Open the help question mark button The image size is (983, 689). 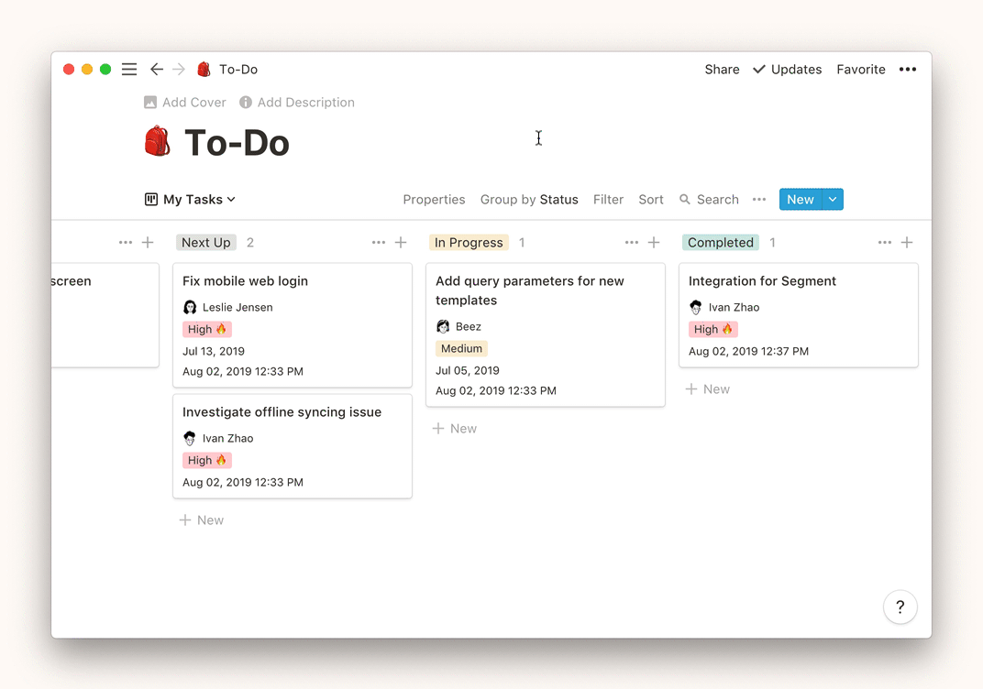tap(900, 607)
